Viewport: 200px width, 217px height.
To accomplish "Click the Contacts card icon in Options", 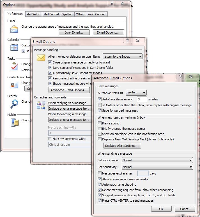I will 14,85.
